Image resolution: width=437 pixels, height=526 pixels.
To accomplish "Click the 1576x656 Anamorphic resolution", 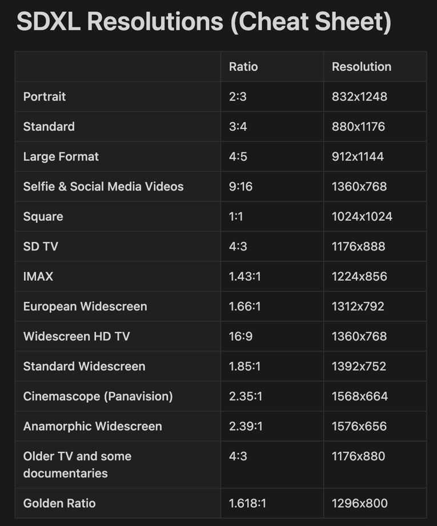I will (359, 426).
